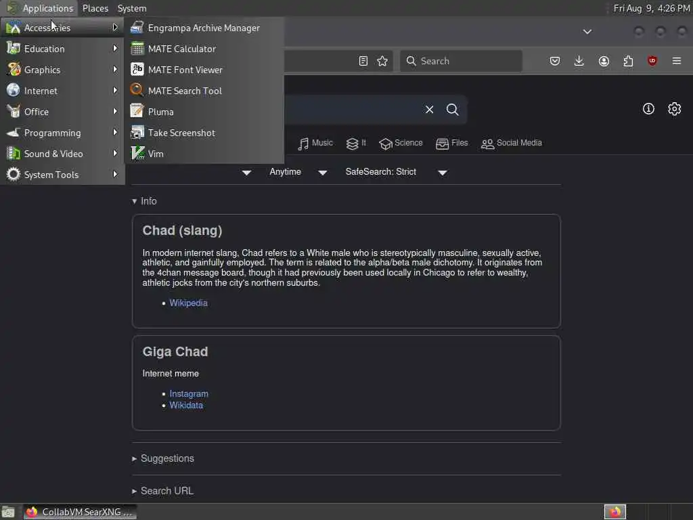Image resolution: width=693 pixels, height=520 pixels.
Task: Bookmark this page with star icon
Action: pos(382,61)
